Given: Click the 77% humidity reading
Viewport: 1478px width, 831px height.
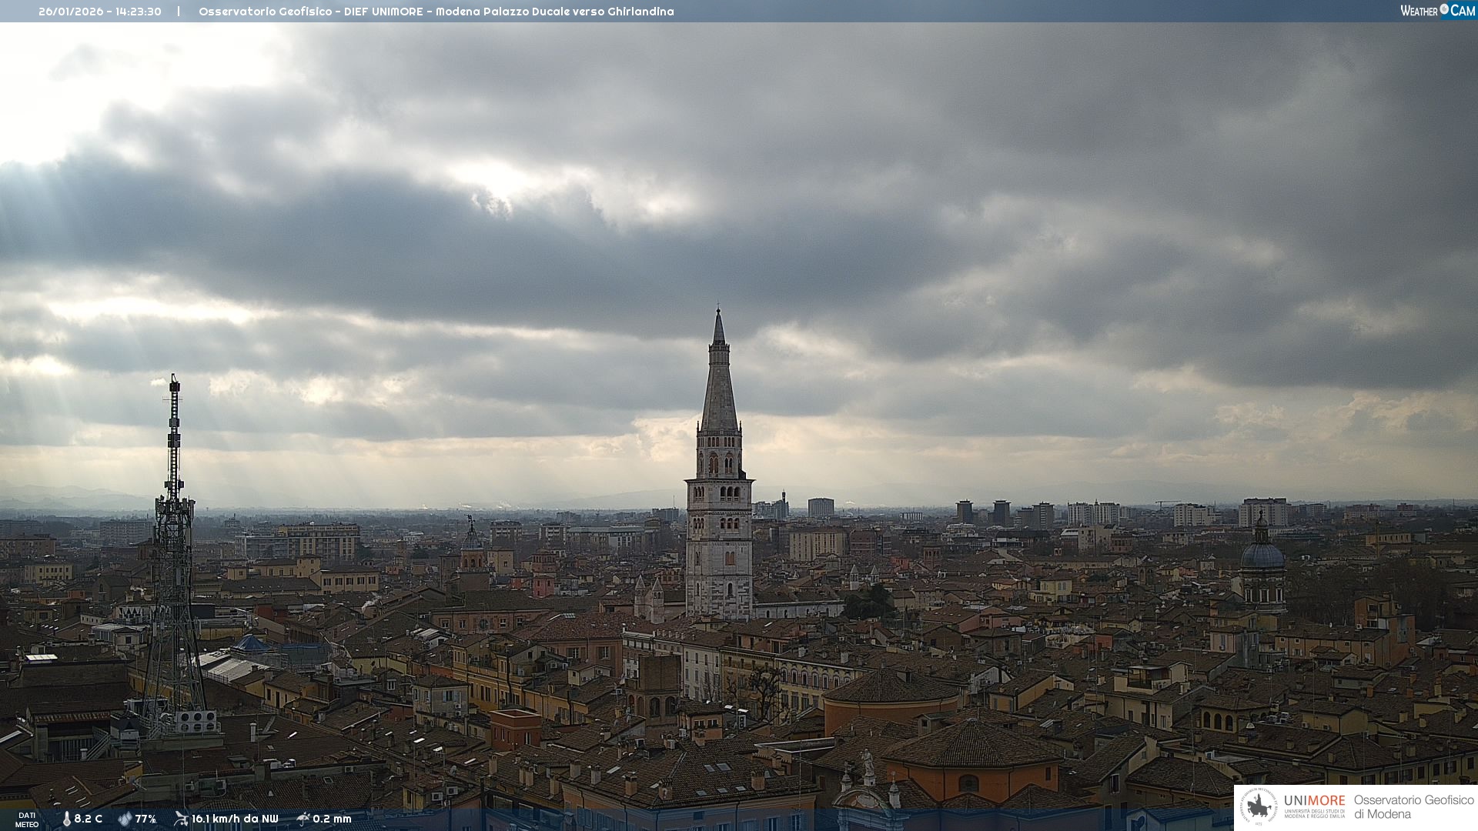Looking at the screenshot, I should (145, 819).
